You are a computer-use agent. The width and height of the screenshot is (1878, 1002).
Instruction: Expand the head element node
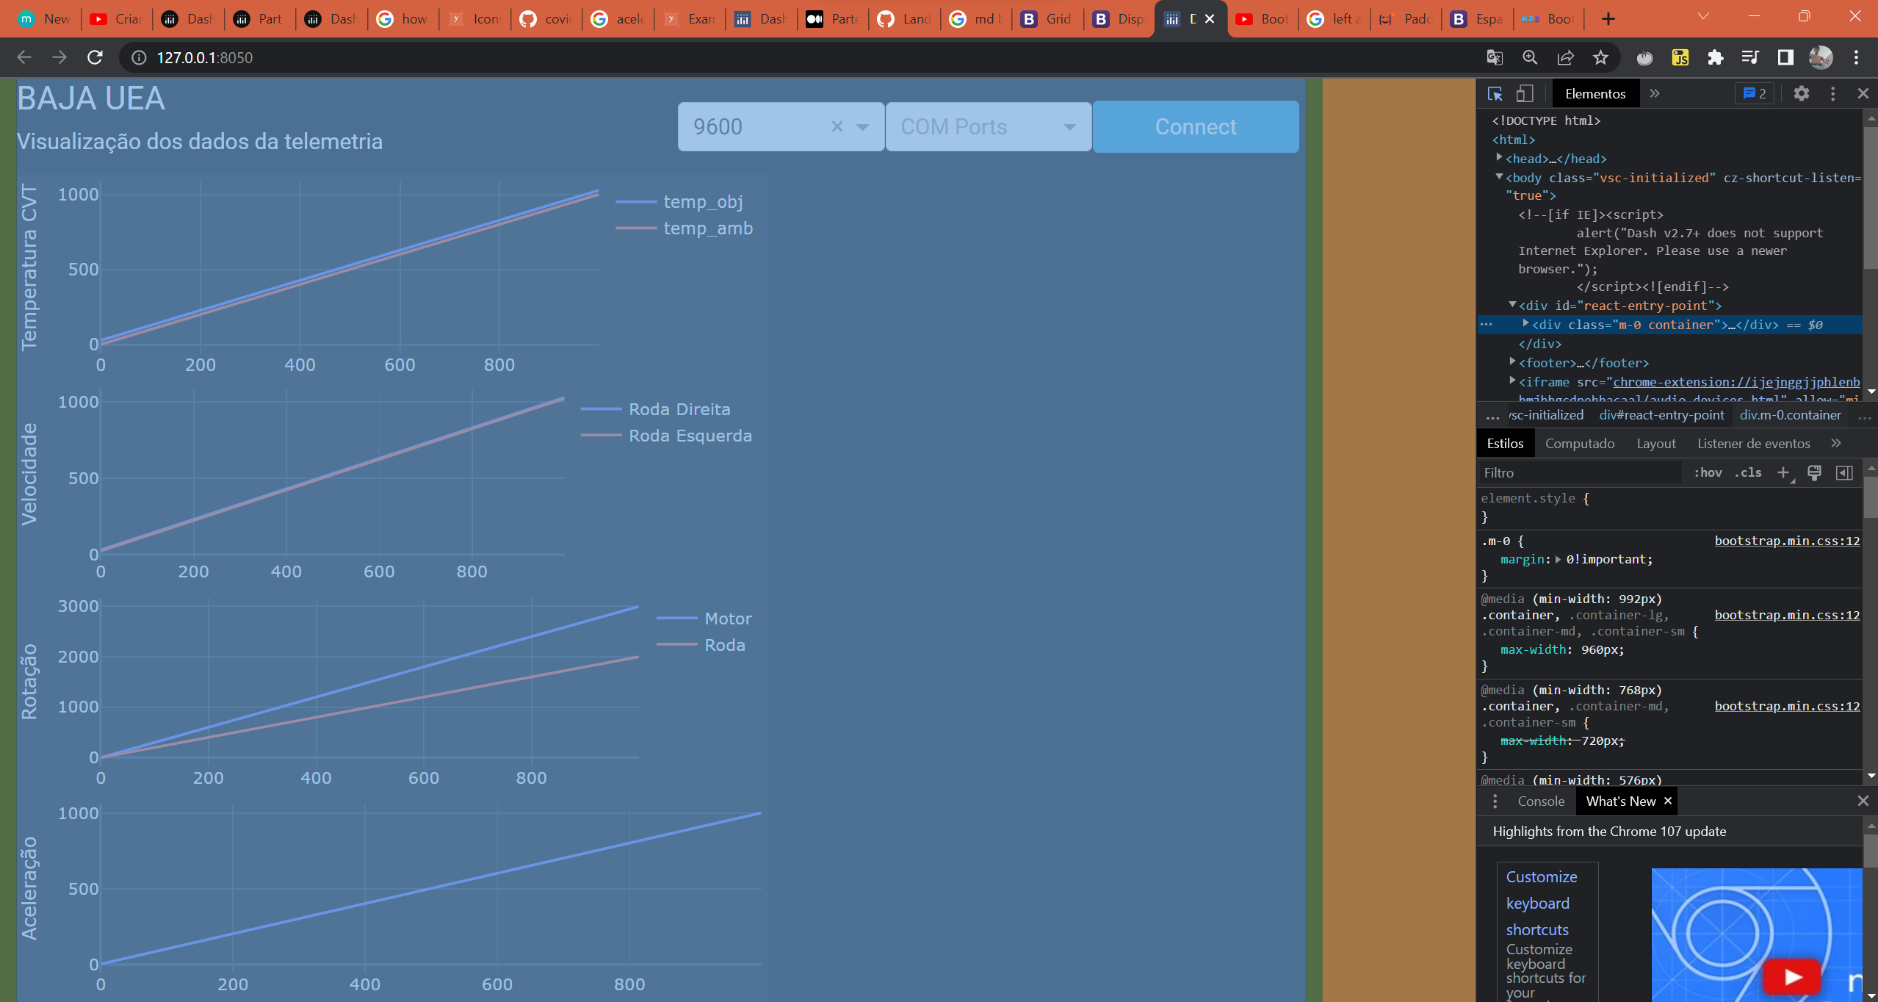[x=1499, y=158]
